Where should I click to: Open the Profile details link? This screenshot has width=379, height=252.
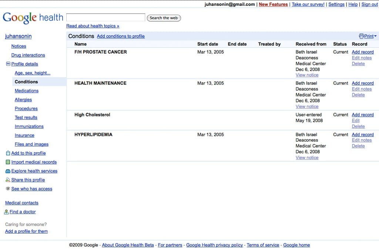pyautogui.click(x=25, y=64)
